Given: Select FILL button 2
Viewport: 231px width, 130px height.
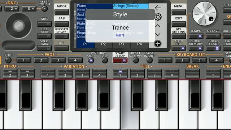Looking at the screenshot, I should [x=138, y=74].
